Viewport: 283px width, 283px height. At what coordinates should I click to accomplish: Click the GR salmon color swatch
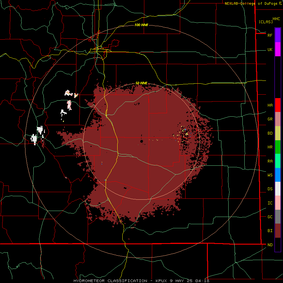click(x=278, y=119)
